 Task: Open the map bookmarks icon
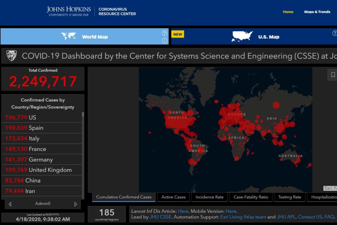pyautogui.click(x=333, y=75)
